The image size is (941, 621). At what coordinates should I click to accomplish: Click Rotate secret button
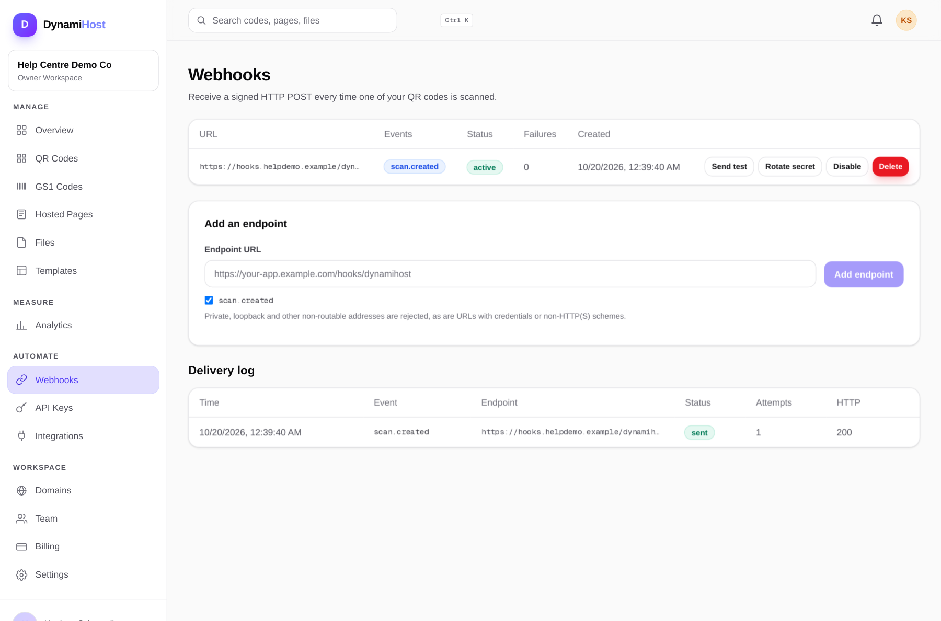click(790, 167)
